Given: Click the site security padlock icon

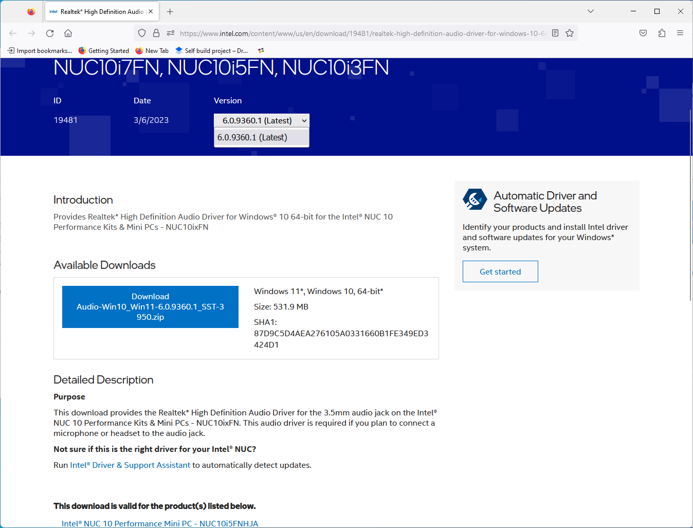Looking at the screenshot, I should pyautogui.click(x=156, y=33).
